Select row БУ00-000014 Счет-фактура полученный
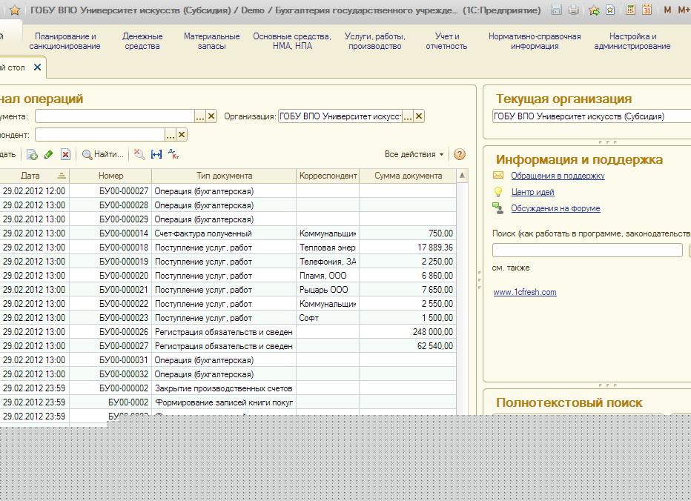 [x=228, y=233]
